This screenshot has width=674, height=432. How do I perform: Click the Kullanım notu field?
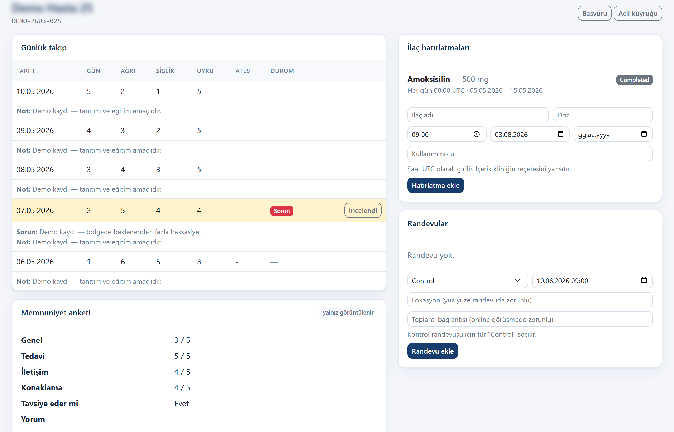pyautogui.click(x=530, y=154)
